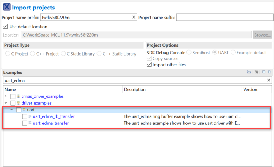Screen dimensions: 274x167
Task: Open the uart_edma_rb_transfer example link
Action: click(53, 116)
